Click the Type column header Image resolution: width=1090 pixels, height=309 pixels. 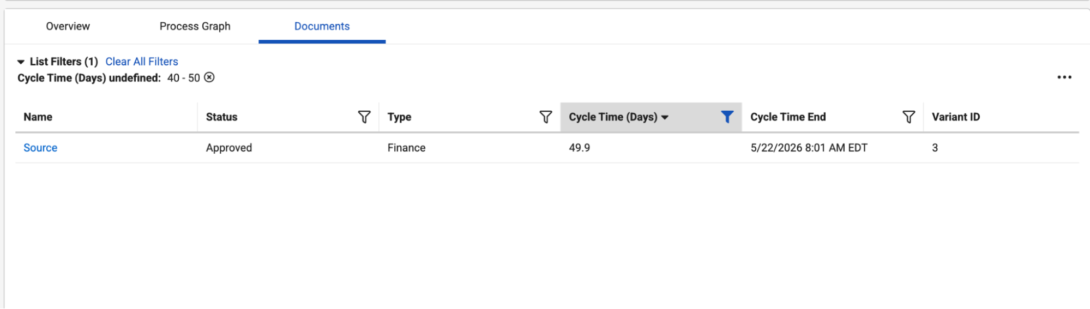pyautogui.click(x=399, y=117)
